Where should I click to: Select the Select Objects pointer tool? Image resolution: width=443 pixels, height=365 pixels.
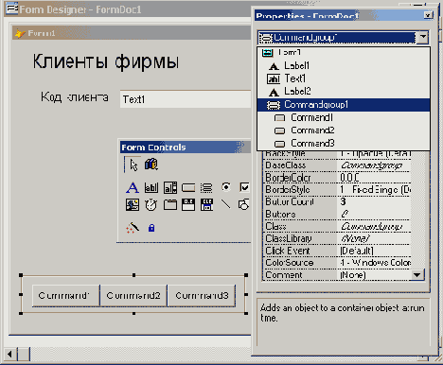[133, 165]
